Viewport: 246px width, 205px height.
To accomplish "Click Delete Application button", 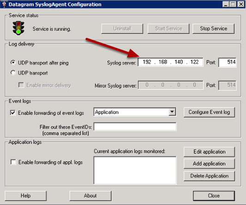I will [x=209, y=176].
